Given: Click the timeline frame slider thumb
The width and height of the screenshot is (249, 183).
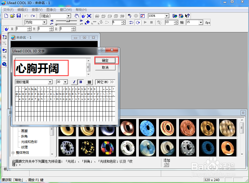Looking at the screenshot, I should 68,21.
